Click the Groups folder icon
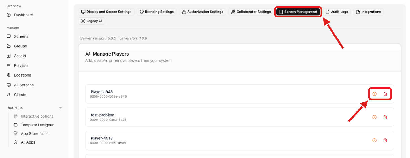 pyautogui.click(x=9, y=46)
